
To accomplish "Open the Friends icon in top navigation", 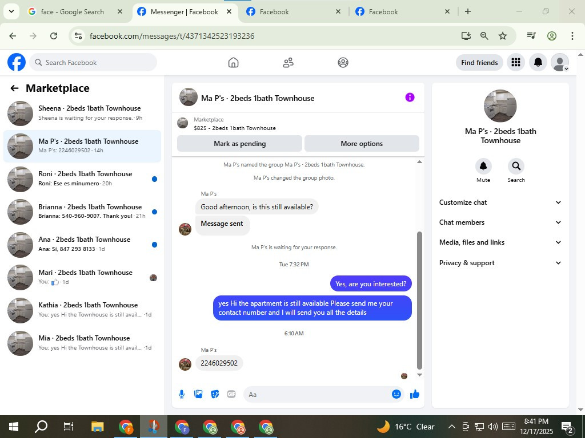I will pyautogui.click(x=288, y=63).
